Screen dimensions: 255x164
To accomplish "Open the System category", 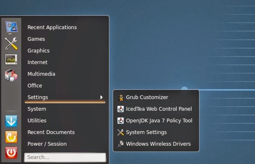I will pos(37,109).
